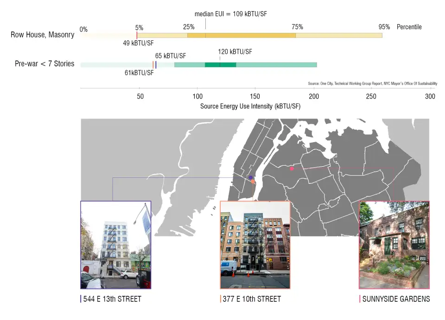445x320 pixels.
Task: Select the 377 E 10th STREET caption
Action: point(251,299)
